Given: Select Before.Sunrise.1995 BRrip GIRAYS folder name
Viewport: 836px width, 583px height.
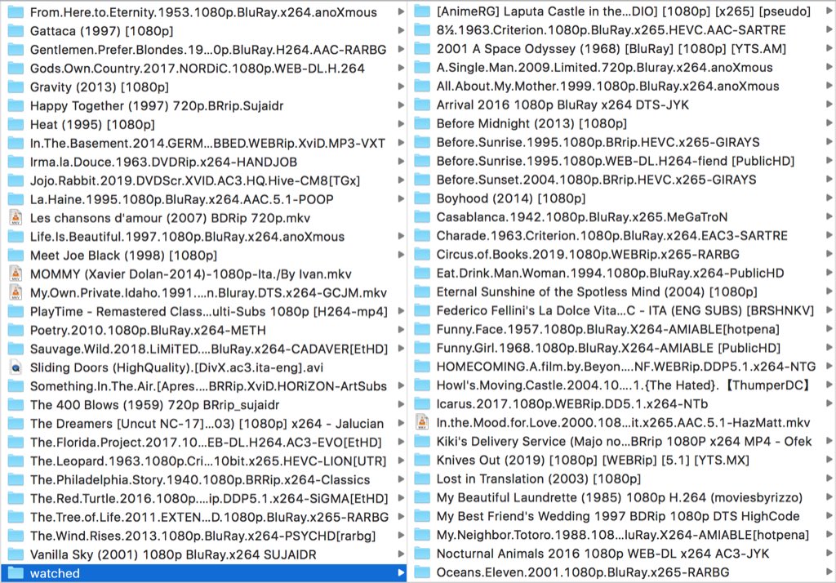Looking at the screenshot, I should (598, 142).
